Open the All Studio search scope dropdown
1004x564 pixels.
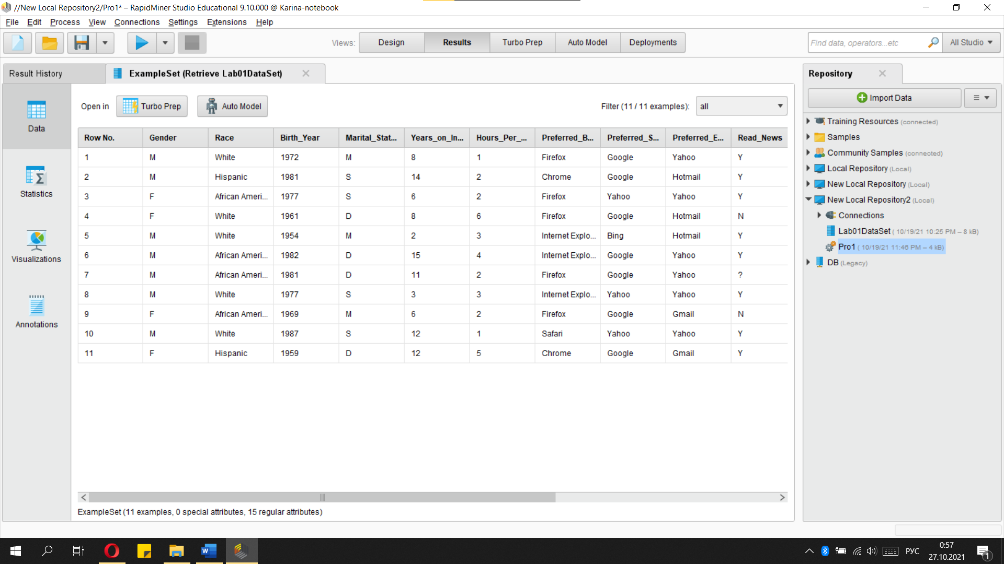971,43
